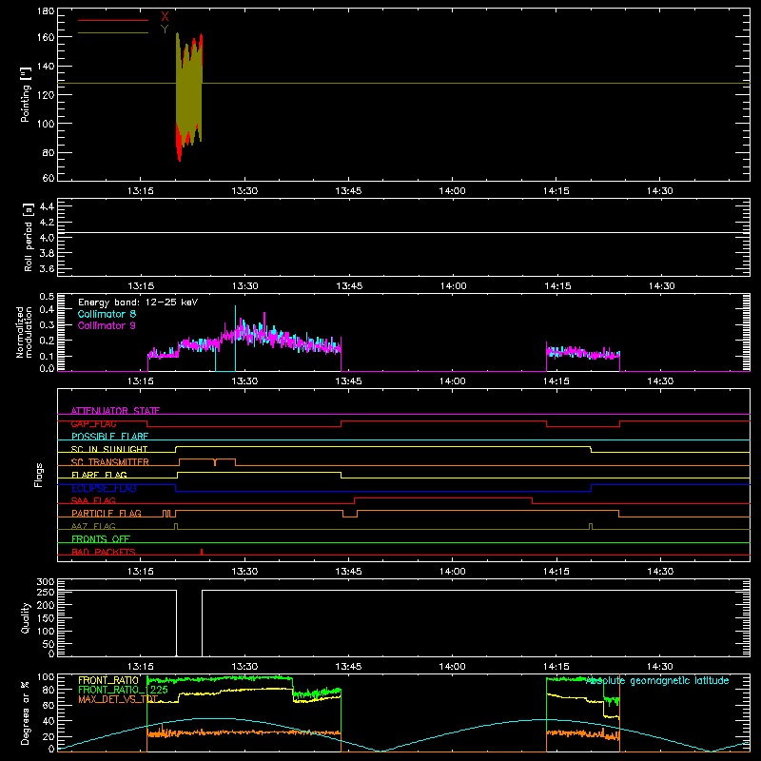761x761 pixels.
Task: Click the PARTICLE_FLAG label
Action: (107, 513)
